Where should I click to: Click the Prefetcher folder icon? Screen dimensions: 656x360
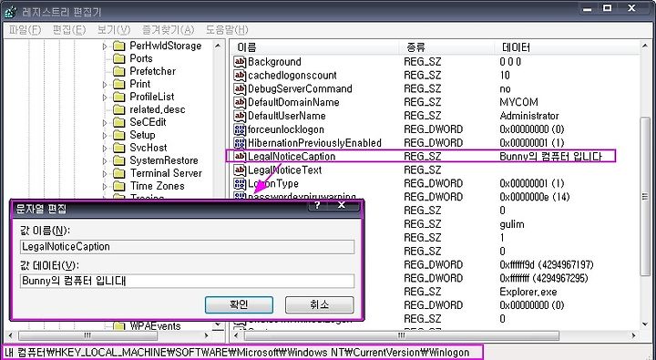coord(119,71)
